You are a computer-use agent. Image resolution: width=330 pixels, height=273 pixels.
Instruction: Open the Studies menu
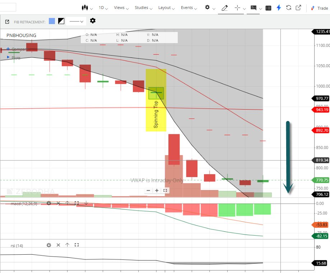141,7
